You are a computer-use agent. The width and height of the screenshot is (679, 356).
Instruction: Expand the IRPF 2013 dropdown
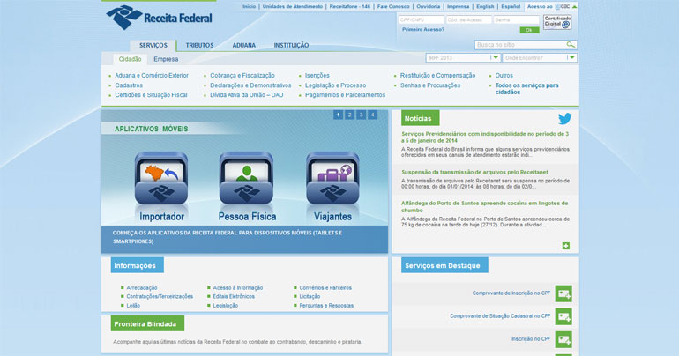[x=496, y=58]
